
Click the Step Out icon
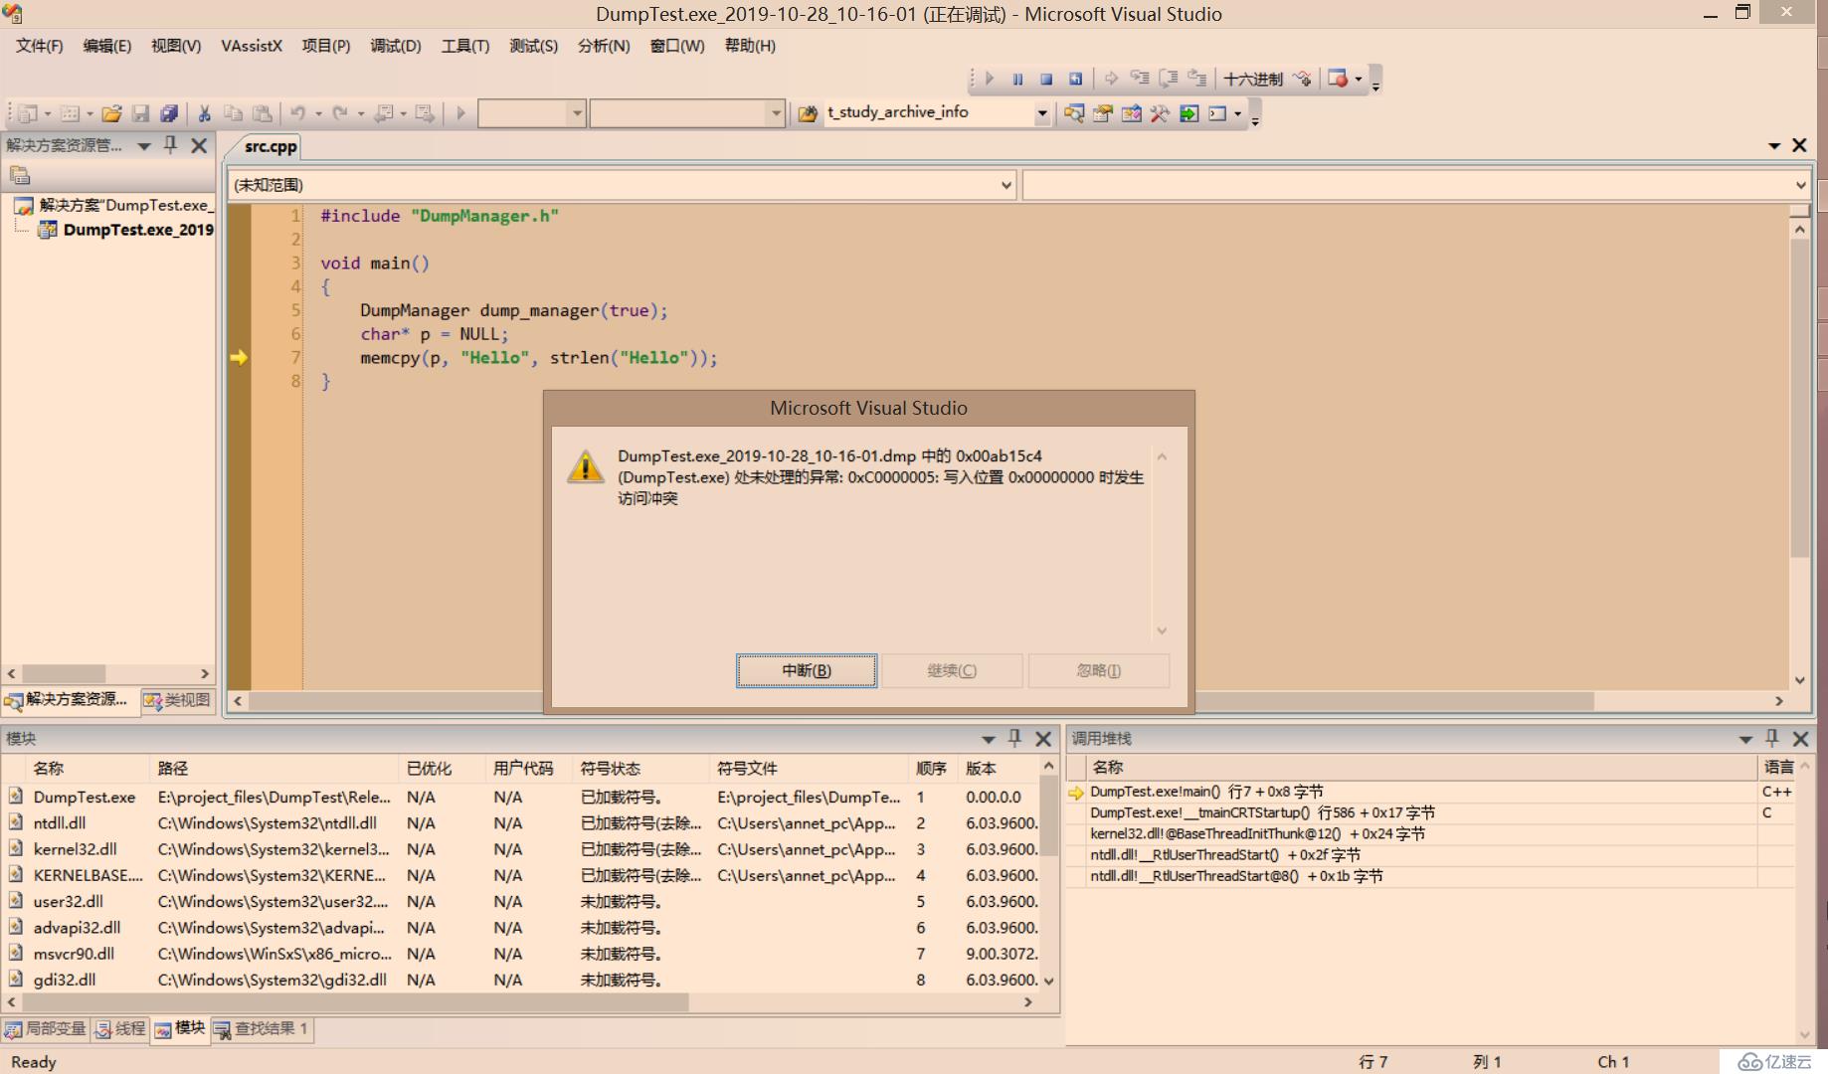(1197, 79)
